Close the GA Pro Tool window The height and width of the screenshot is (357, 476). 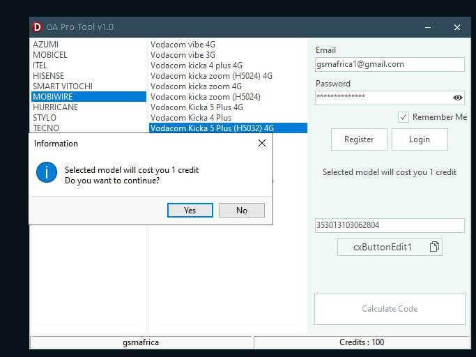click(x=457, y=27)
